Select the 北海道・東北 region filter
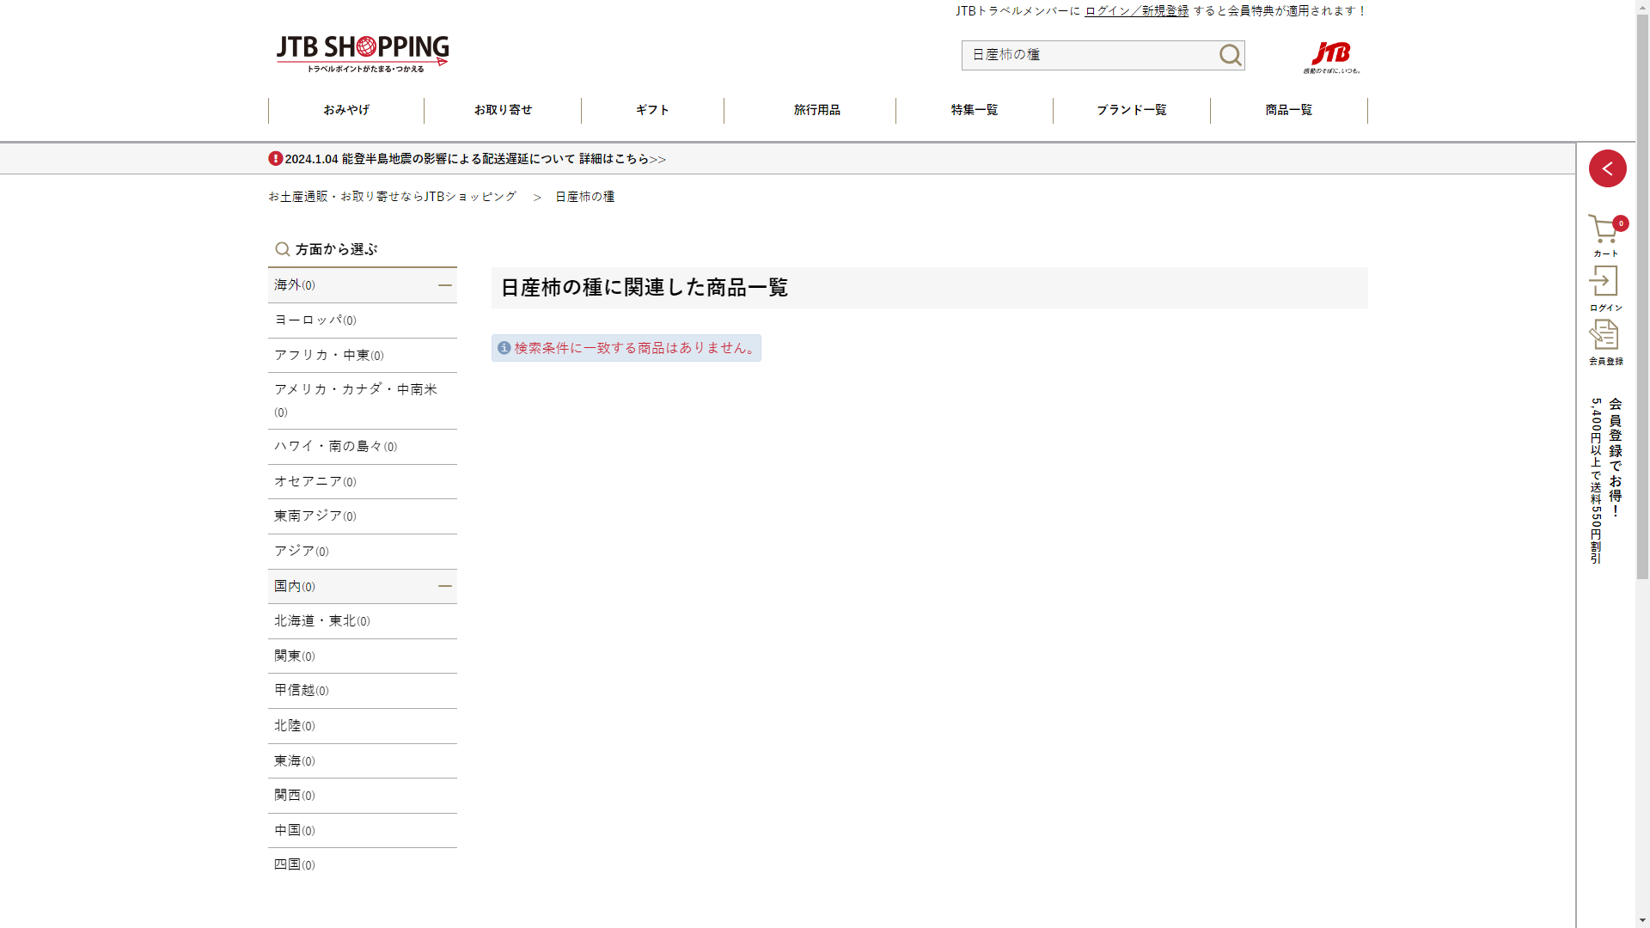The image size is (1650, 928). pyautogui.click(x=321, y=621)
